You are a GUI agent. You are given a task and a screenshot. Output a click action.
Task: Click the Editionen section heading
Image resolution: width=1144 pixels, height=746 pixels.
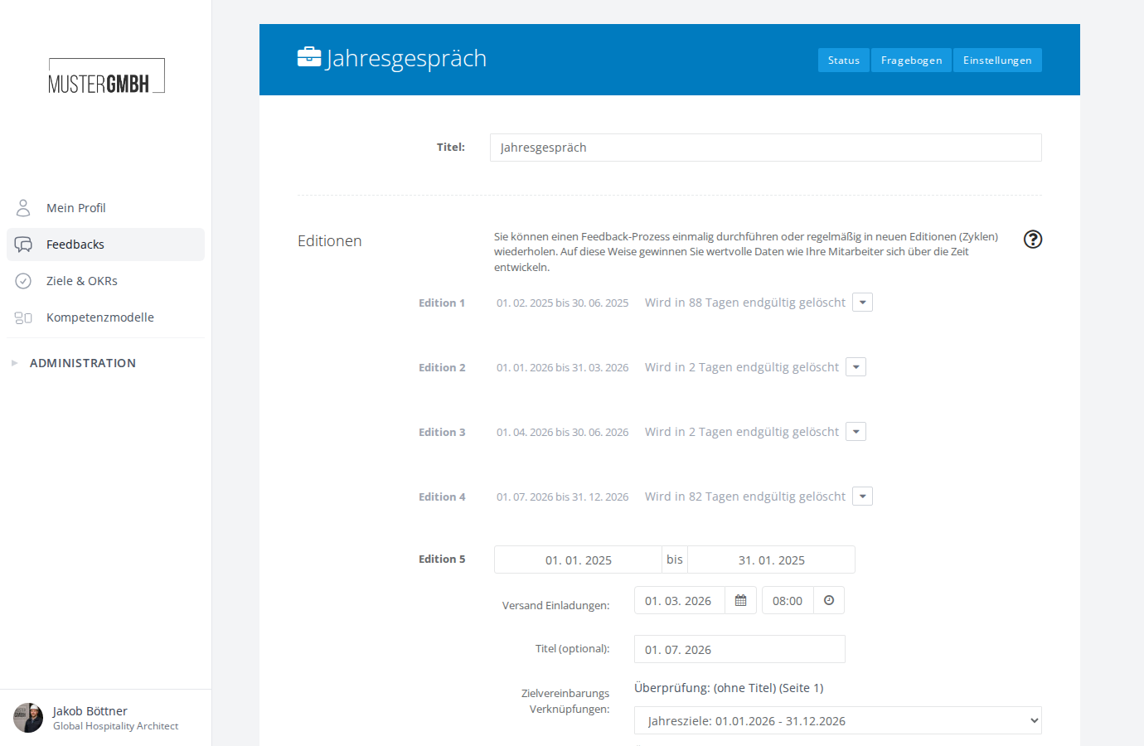coord(330,241)
